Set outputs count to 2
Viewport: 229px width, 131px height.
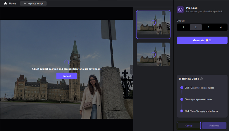click(196, 27)
